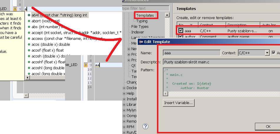Toggle the author template checkbox
Screen dimensions: 280x134
pos(181,36)
